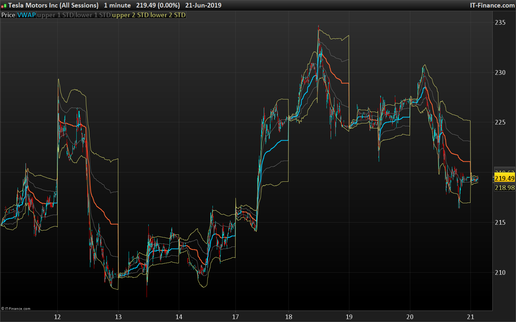Select the lower 2 STD legend label
The width and height of the screenshot is (516, 322).
coord(168,15)
